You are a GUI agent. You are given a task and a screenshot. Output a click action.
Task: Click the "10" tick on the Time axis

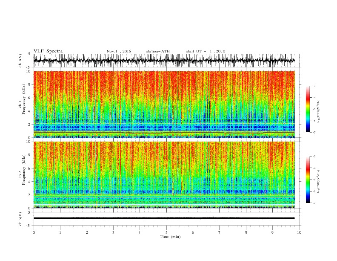coord(299,232)
